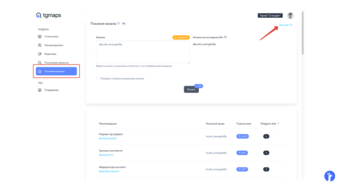Click the tgmaps logo

(x=48, y=15)
